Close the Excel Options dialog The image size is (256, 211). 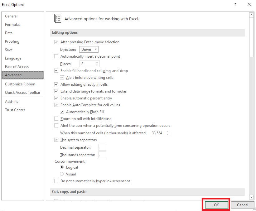tap(249, 4)
